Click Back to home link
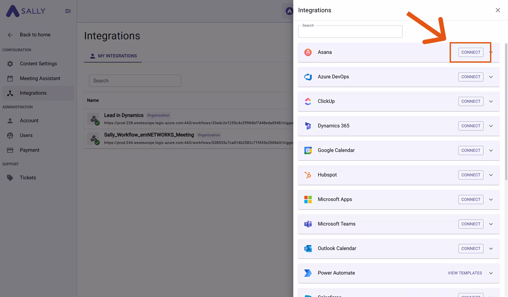This screenshot has width=508, height=297. [35, 35]
